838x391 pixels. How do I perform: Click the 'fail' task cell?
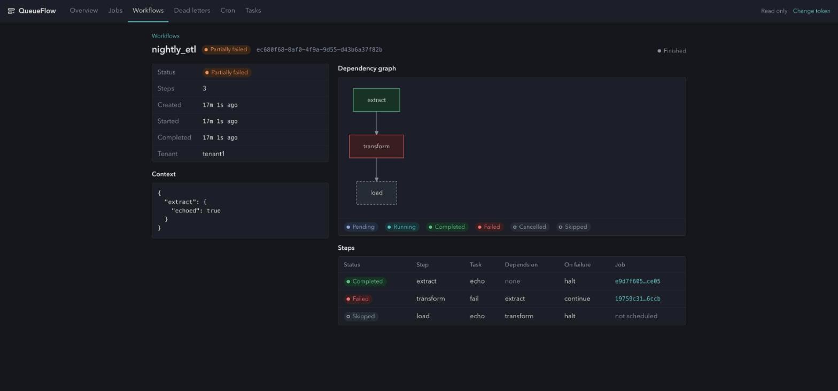pyautogui.click(x=474, y=299)
